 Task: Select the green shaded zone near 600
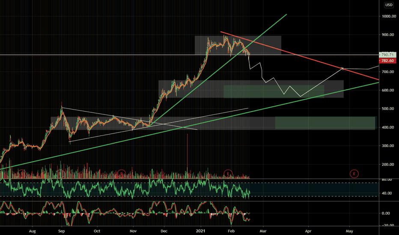pyautogui.click(x=274, y=91)
